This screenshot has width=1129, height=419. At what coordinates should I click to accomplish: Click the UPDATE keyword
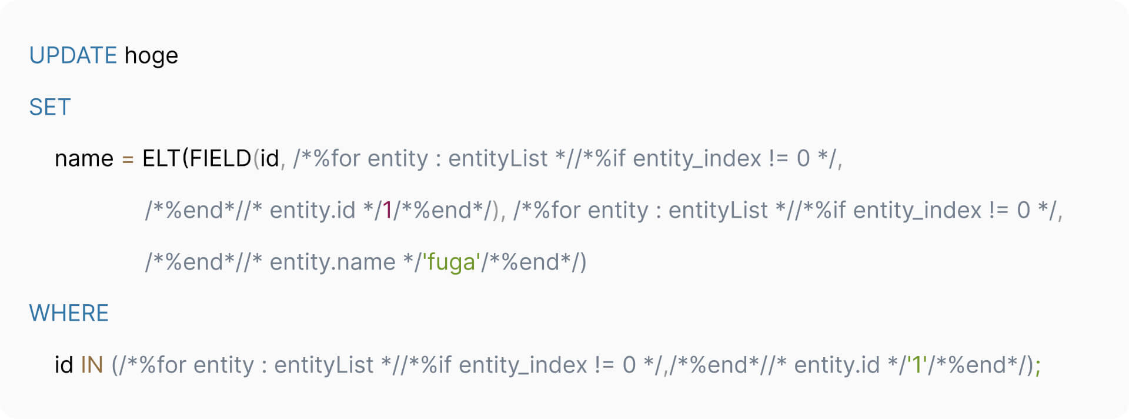73,55
